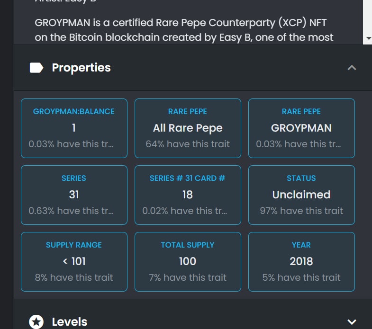The height and width of the screenshot is (329, 372).
Task: Click the Levels star icon
Action: coord(36,322)
